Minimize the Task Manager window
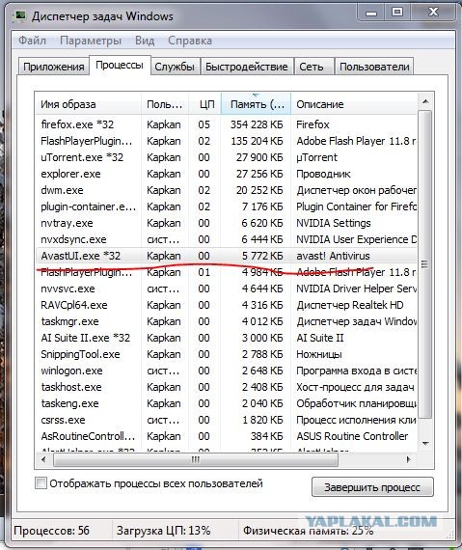This screenshot has width=462, height=550. pos(371,13)
